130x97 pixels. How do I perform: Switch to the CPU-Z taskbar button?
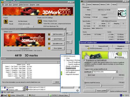(x=38, y=95)
